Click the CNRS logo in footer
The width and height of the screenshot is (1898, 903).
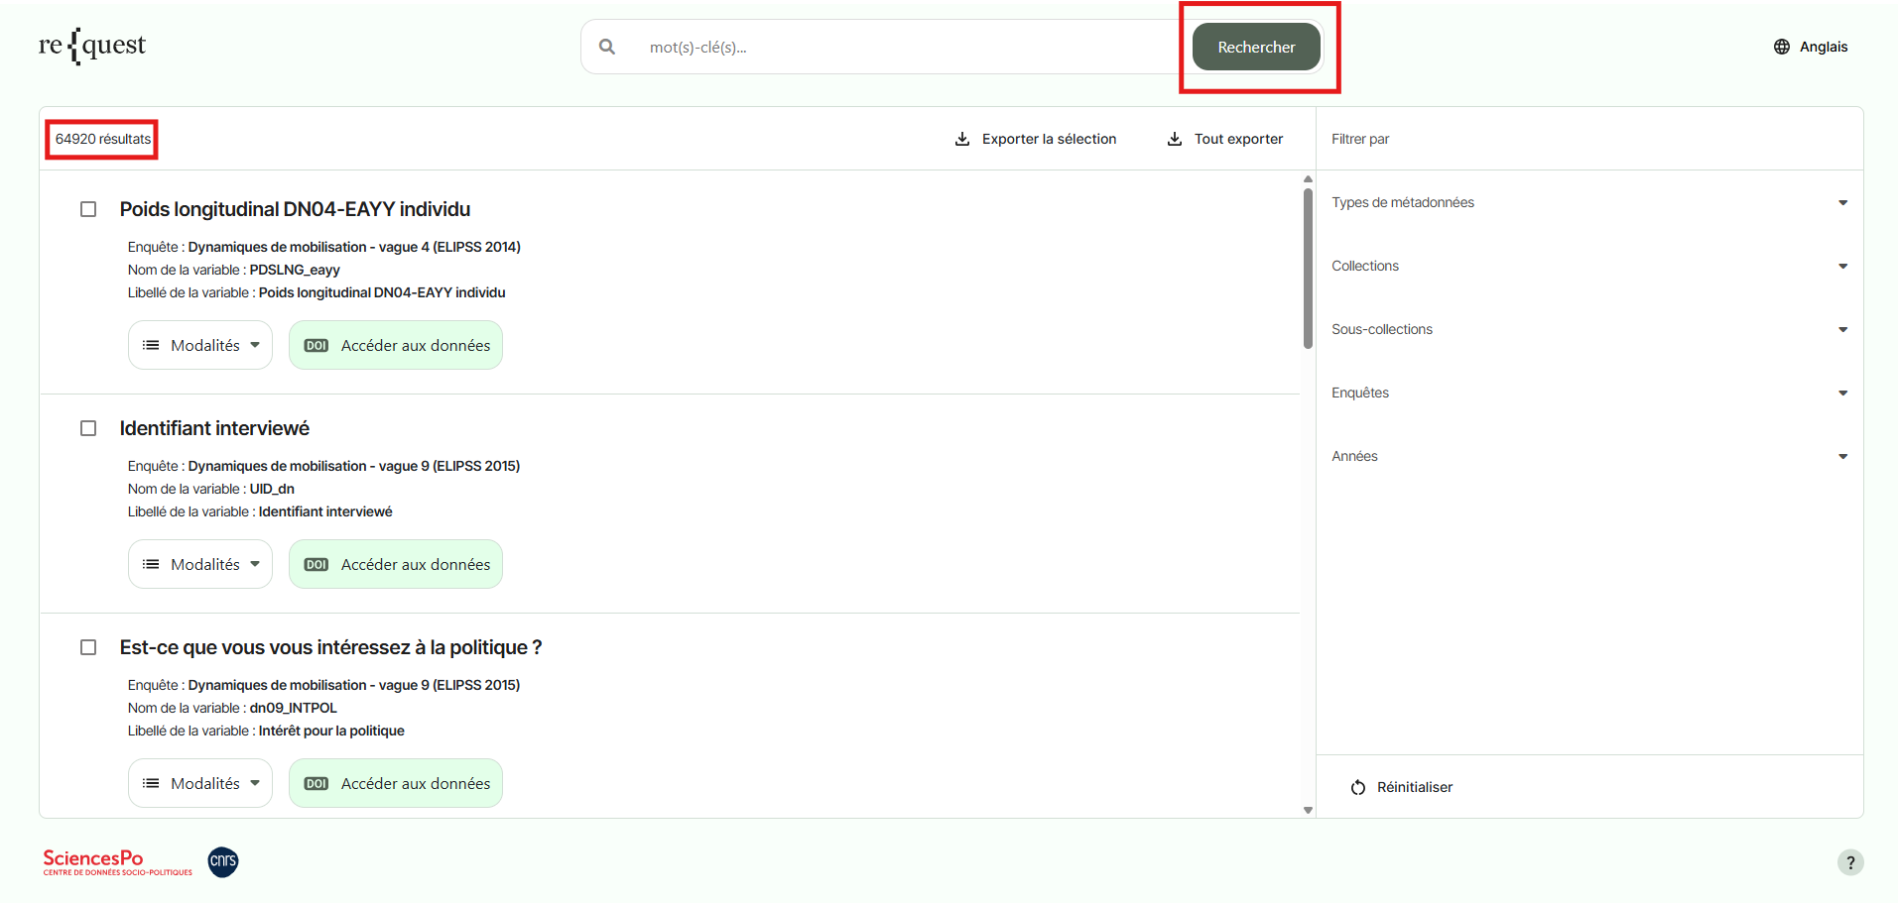click(223, 861)
